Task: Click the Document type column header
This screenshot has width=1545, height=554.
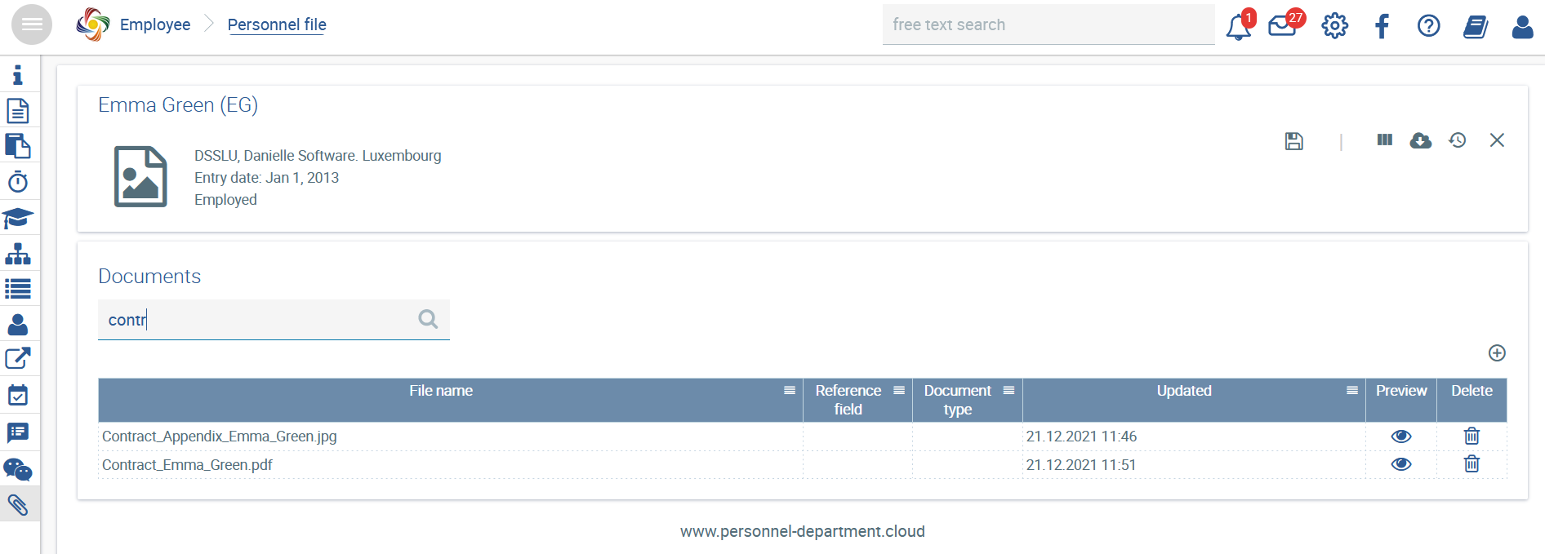Action: pyautogui.click(x=957, y=400)
